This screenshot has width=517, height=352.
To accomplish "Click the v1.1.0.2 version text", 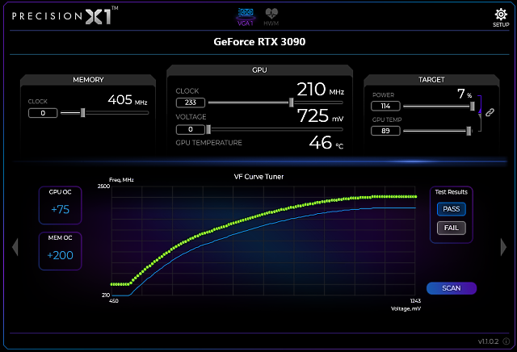I will [x=488, y=342].
